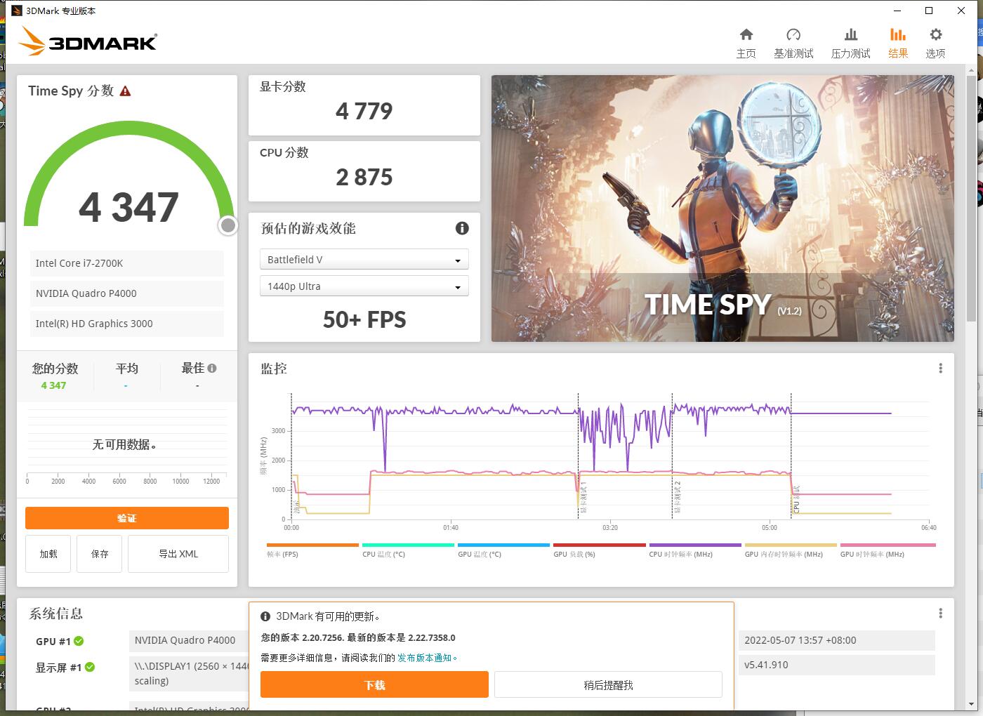Open the 发布版本通知 release notes link
983x716 pixels.
425,658
